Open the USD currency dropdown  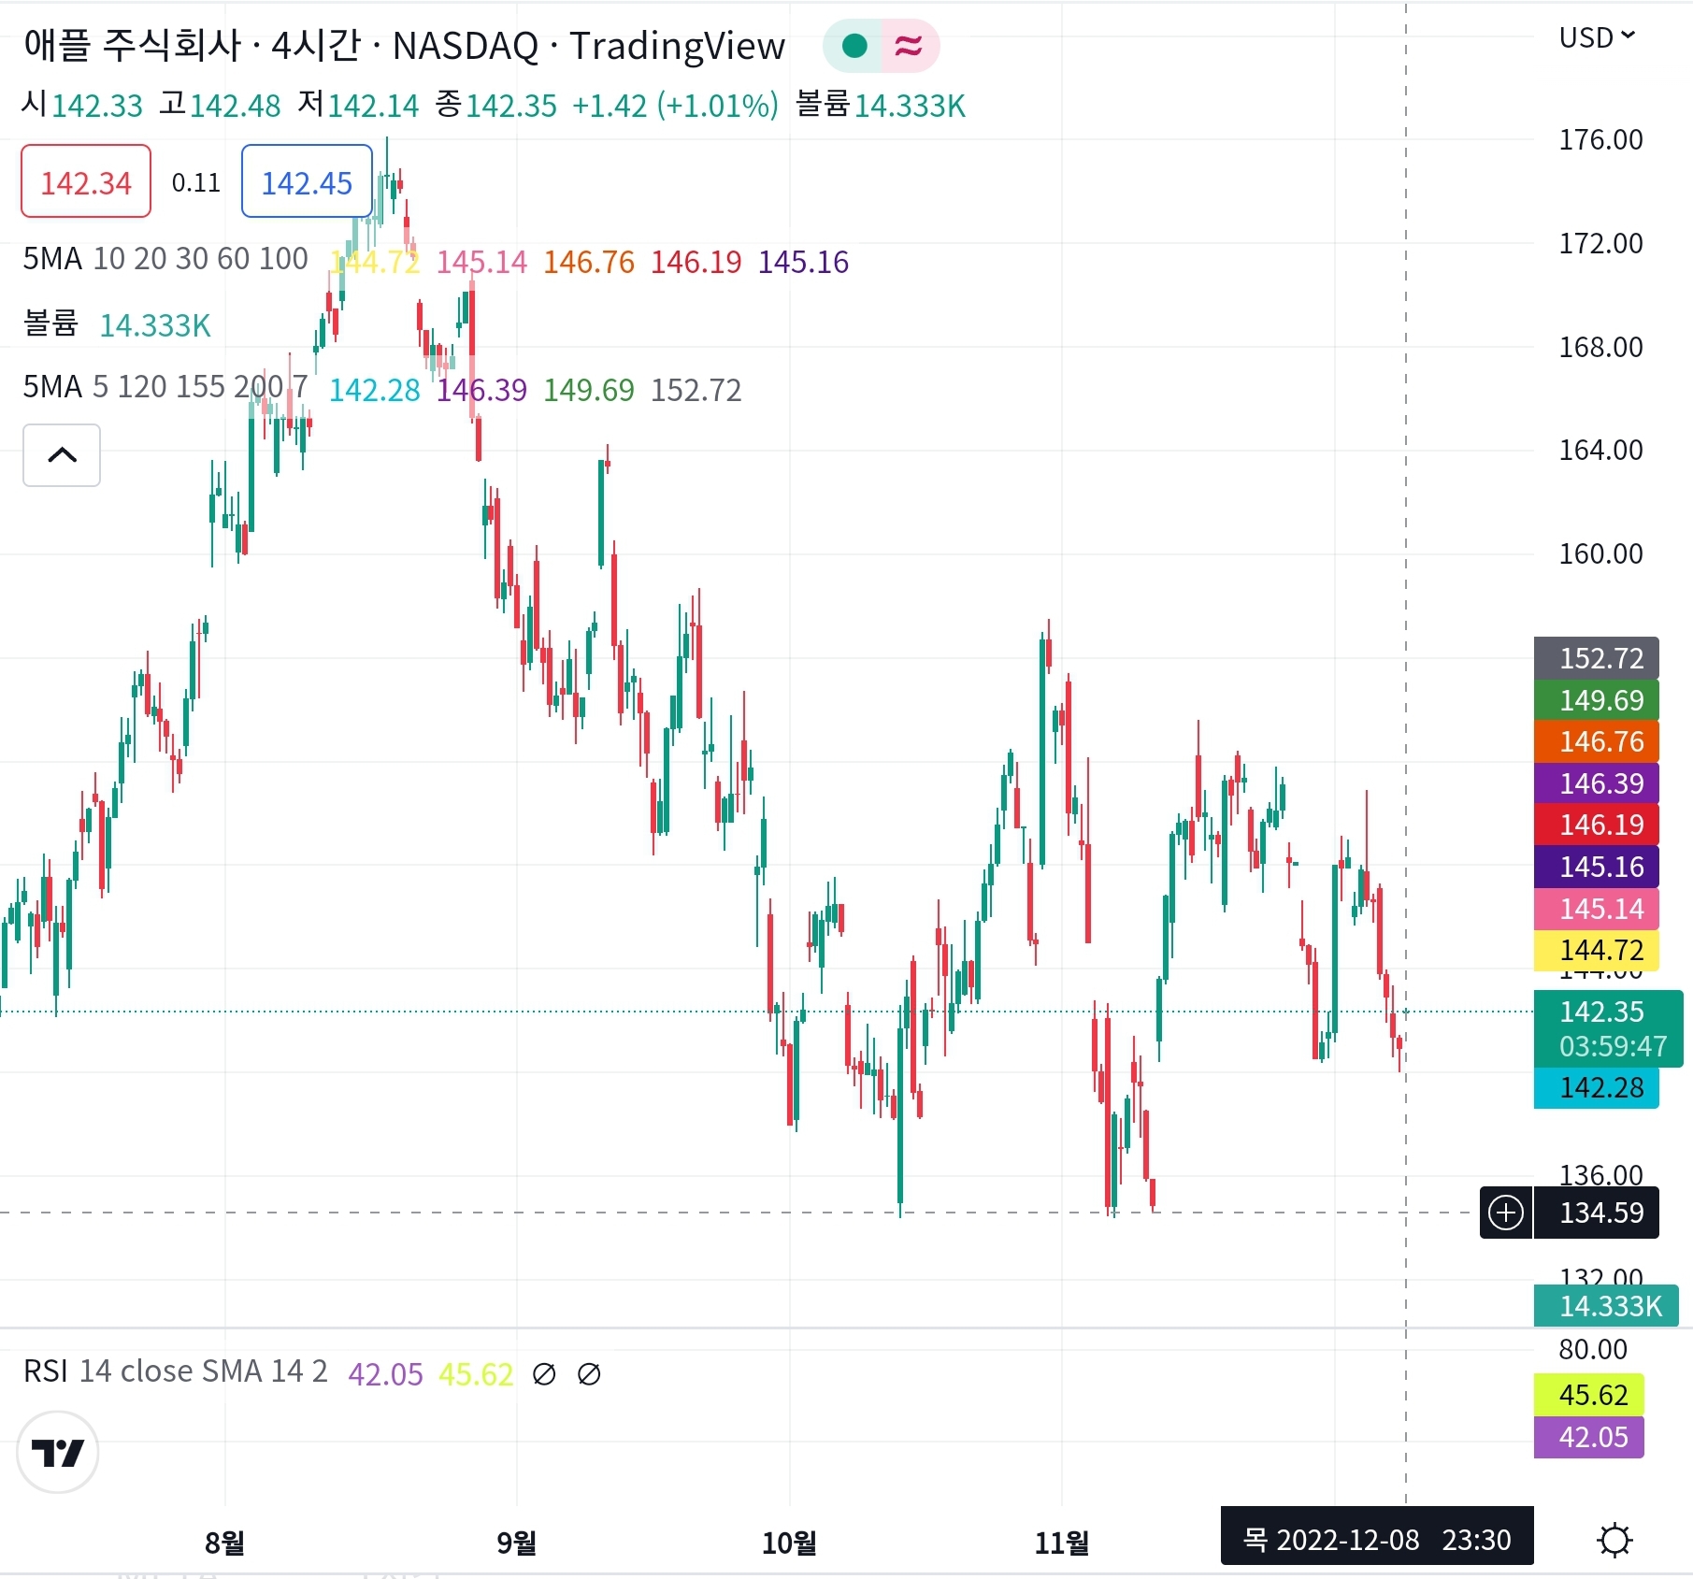click(1597, 37)
